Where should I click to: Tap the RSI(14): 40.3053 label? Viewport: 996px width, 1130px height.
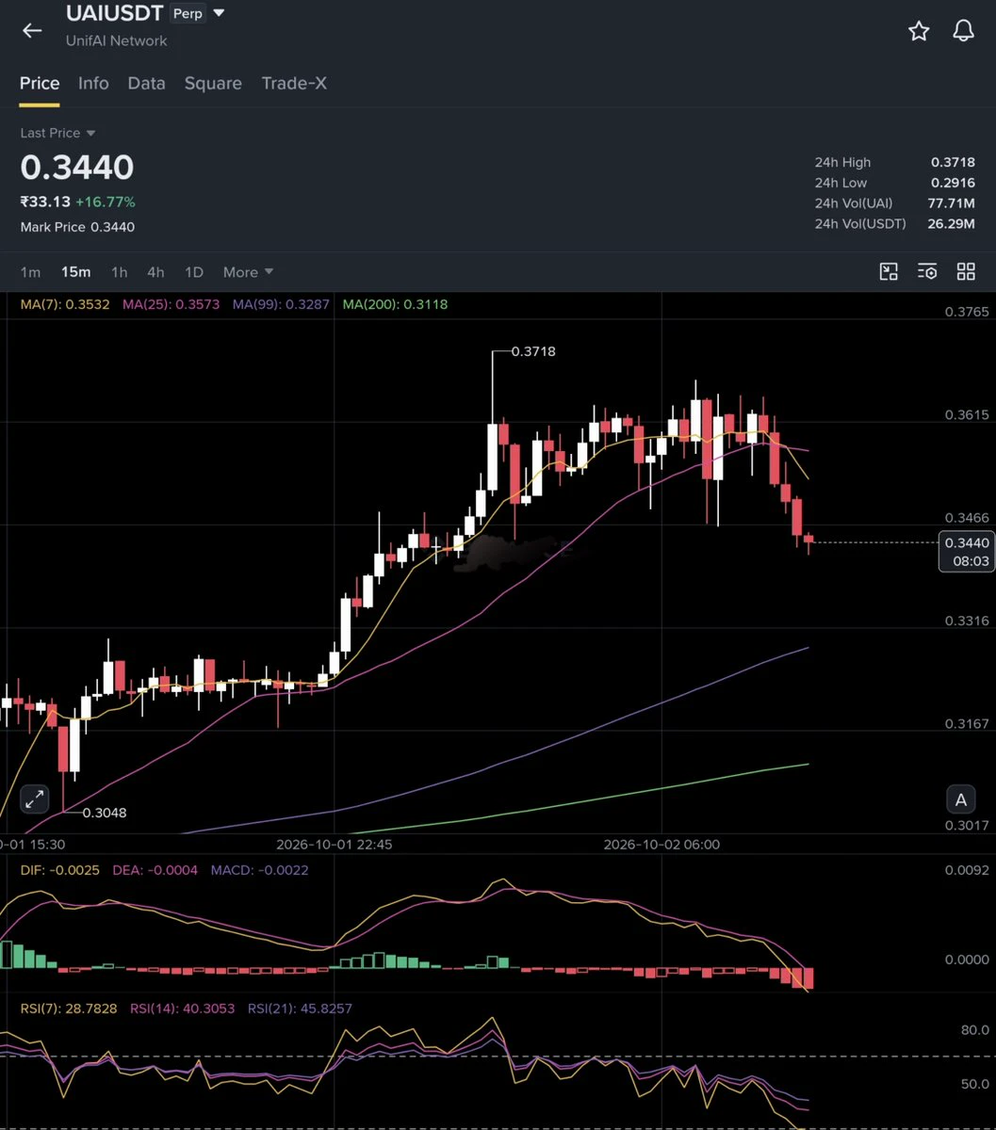point(183,1009)
